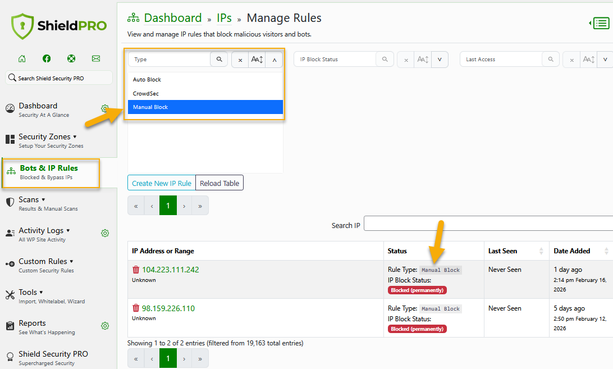Go to first page in bottom pagination
The width and height of the screenshot is (613, 369).
coord(136,358)
